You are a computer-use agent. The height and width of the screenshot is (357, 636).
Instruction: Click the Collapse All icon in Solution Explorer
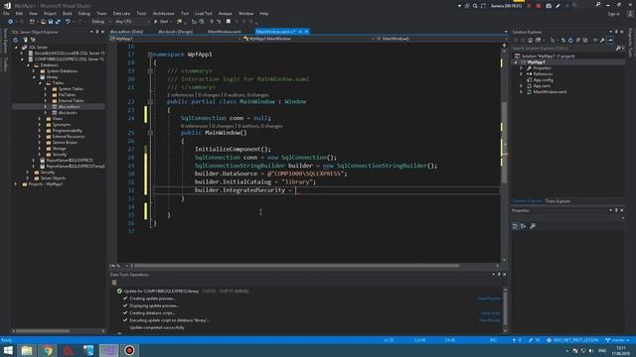(578, 40)
